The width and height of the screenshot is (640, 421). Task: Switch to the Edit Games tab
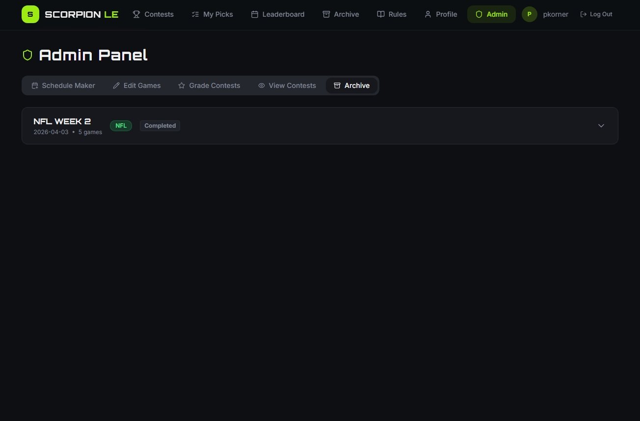[137, 85]
